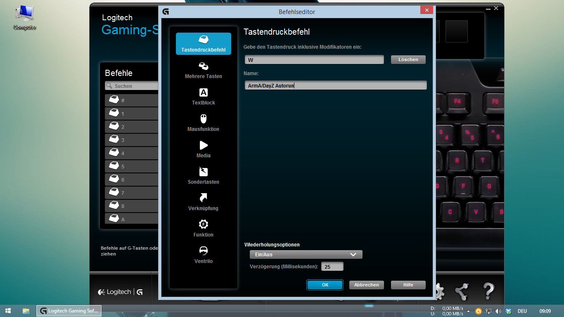This screenshot has width=564, height=317.
Task: Click the 09:09 taskbar clock
Action: pos(545,311)
